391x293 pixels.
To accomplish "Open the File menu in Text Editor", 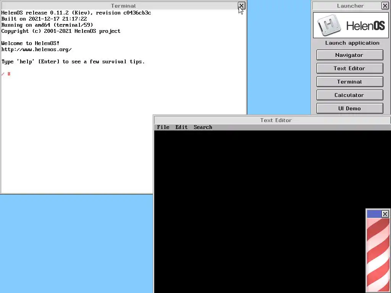I will click(163, 127).
